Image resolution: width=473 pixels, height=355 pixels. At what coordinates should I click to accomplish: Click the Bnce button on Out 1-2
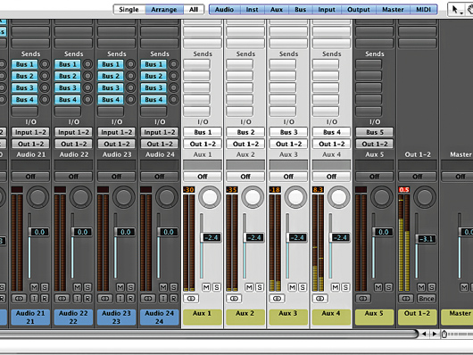(426, 299)
